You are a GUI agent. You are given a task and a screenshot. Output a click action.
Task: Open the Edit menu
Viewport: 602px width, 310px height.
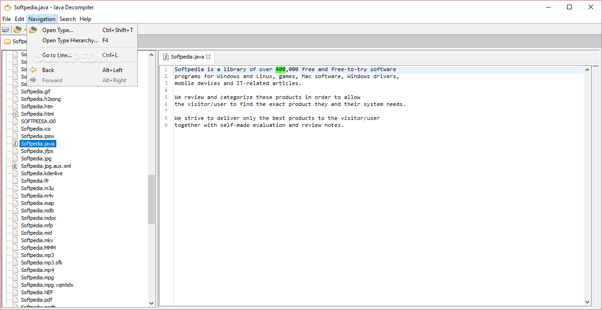coord(20,19)
